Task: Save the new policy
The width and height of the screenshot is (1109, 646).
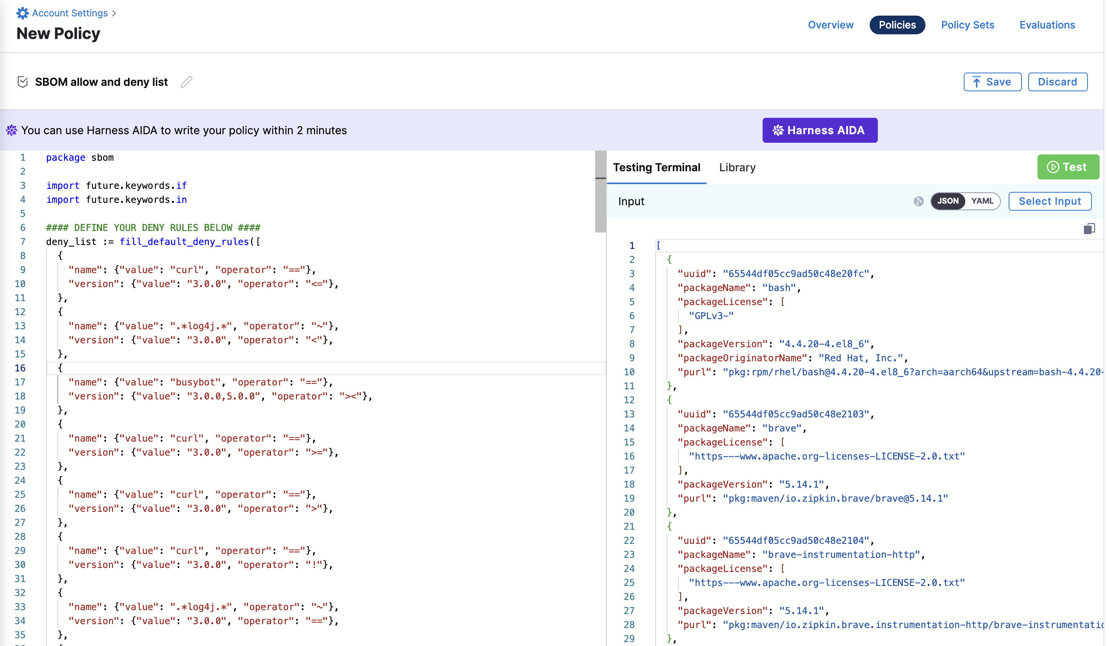Action: click(x=992, y=82)
